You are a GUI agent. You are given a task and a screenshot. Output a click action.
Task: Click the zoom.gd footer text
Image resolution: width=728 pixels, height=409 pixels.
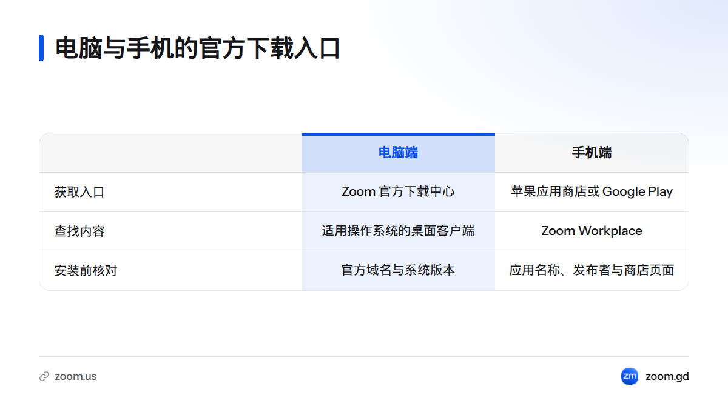pos(667,376)
